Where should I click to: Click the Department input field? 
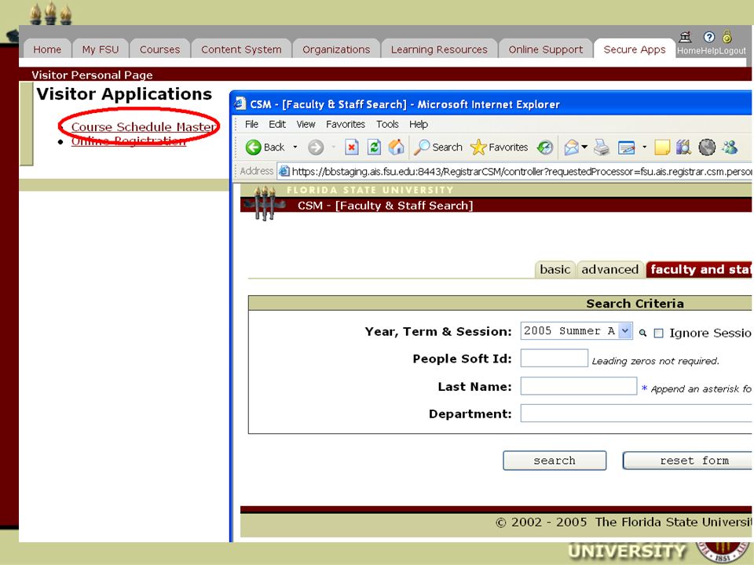pos(636,414)
